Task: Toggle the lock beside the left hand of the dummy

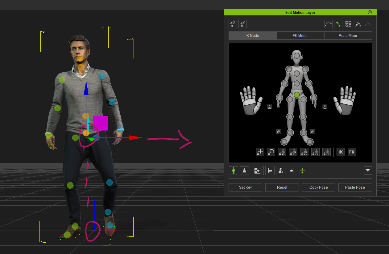Action: tap(269, 107)
